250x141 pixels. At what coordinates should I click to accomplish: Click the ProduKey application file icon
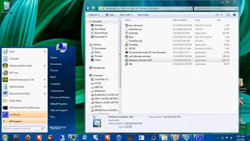coord(127,45)
